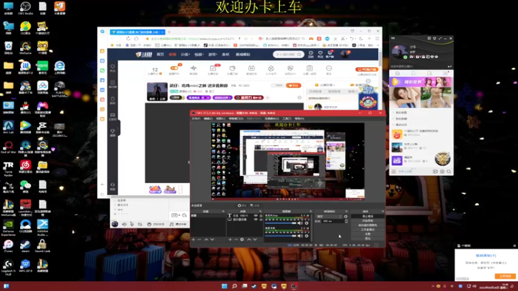Click the browser refresh icon

(128, 39)
